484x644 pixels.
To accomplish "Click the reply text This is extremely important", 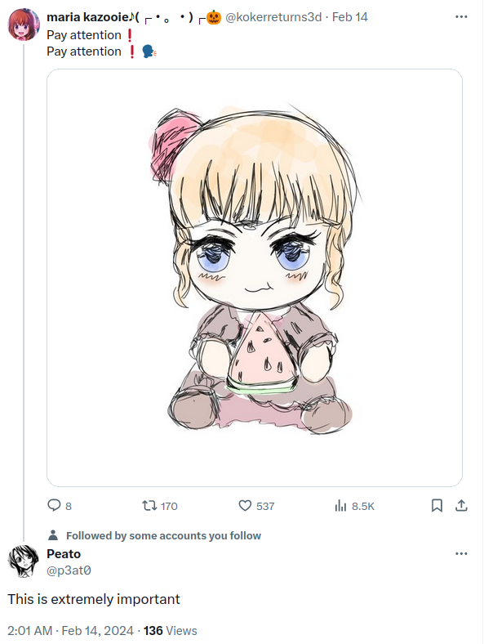I will tap(94, 599).
